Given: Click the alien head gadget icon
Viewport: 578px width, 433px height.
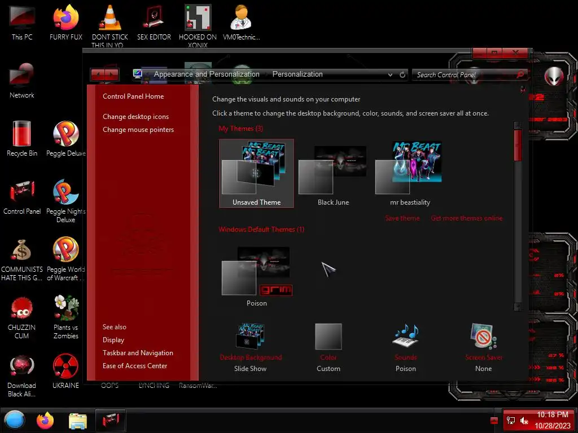Looking at the screenshot, I should click(x=554, y=76).
